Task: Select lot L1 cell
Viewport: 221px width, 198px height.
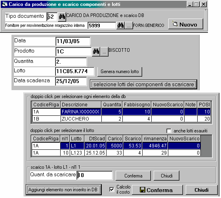Action: [x=77, y=146]
